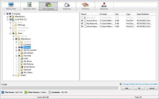The image size is (159, 99).
Task: Click the Help button
Action: point(127,88)
